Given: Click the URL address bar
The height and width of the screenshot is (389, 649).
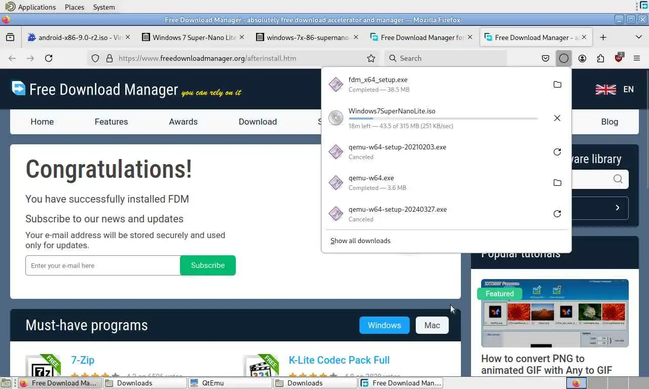Looking at the screenshot, I should point(233,58).
